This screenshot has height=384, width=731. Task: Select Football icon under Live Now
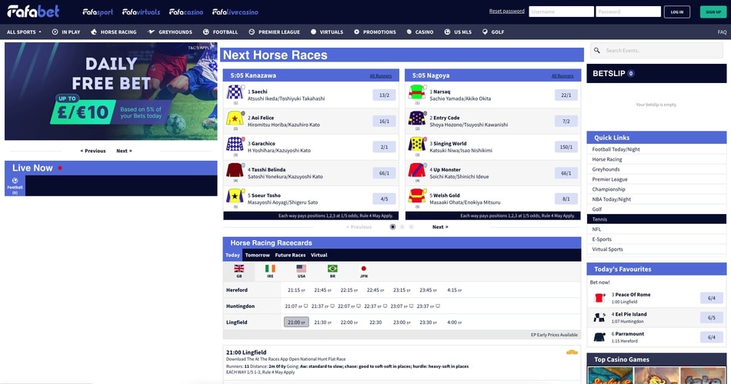[15, 181]
